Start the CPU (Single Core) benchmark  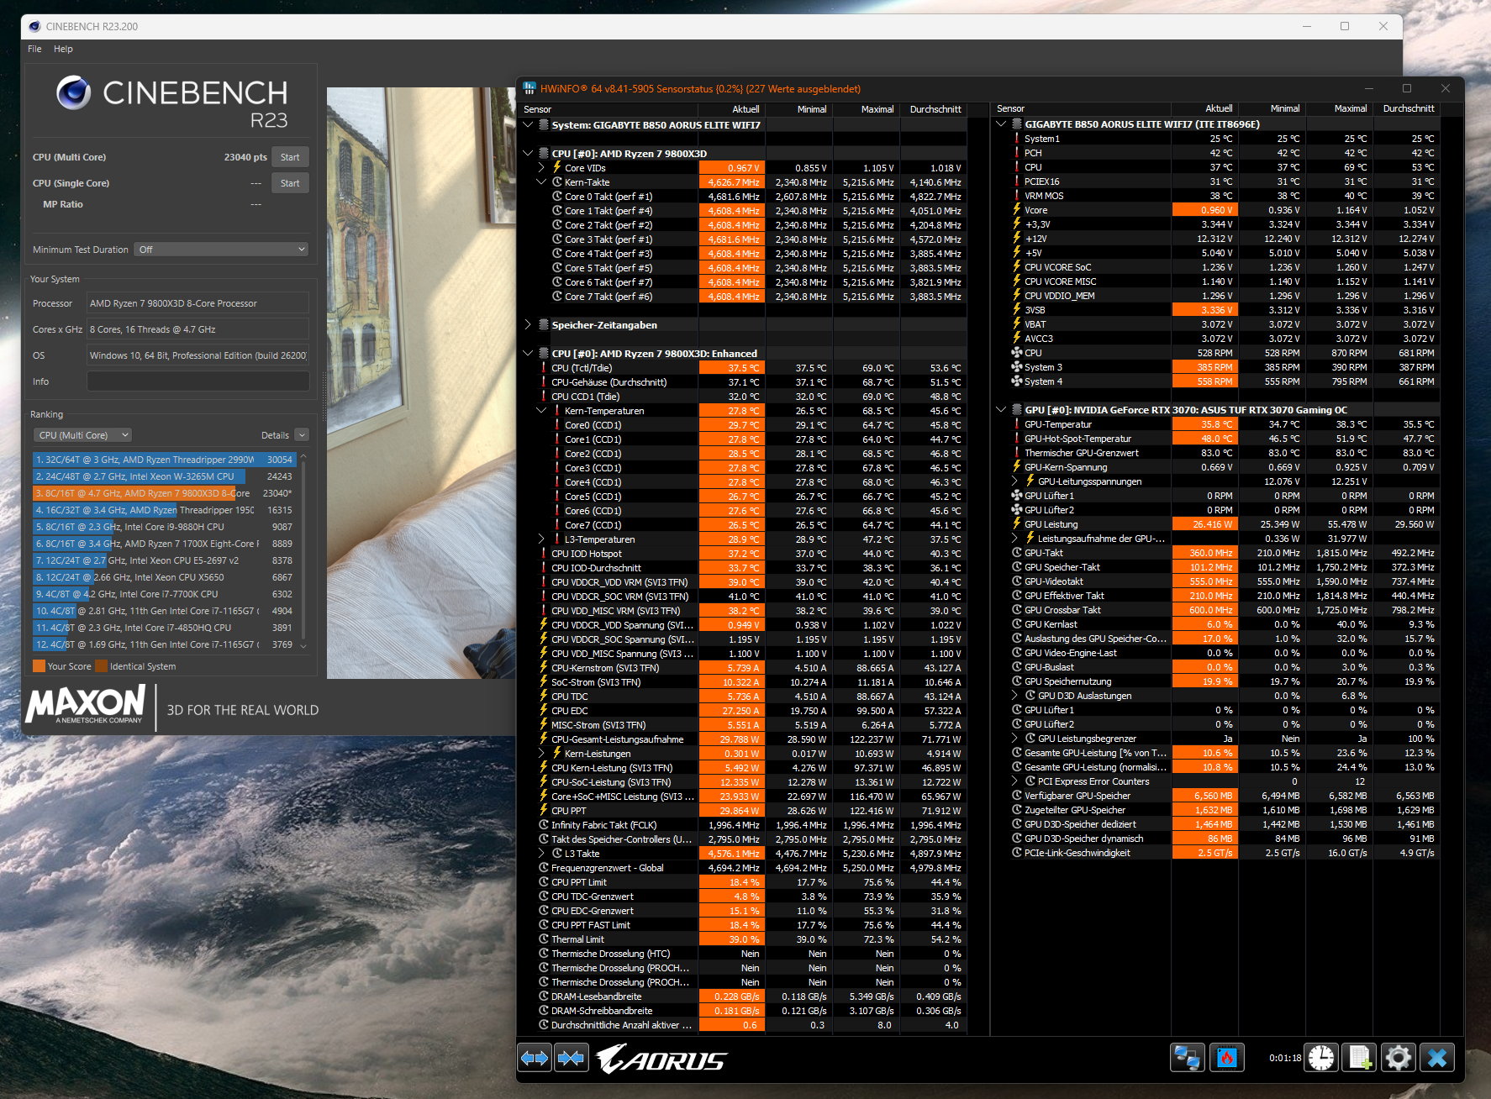pos(290,183)
